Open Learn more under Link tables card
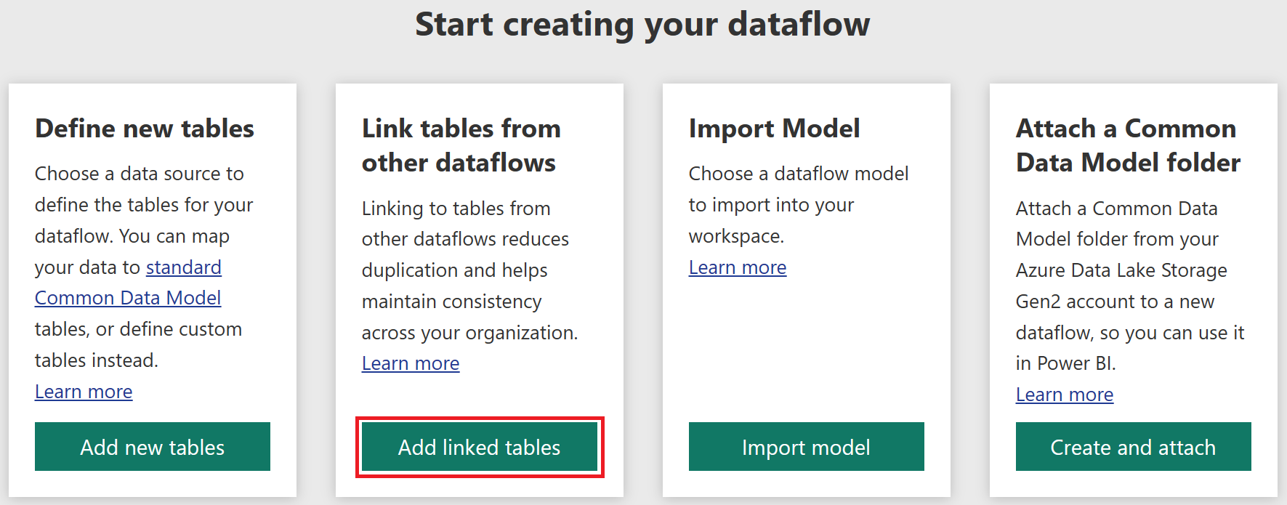The width and height of the screenshot is (1287, 505). pos(411,363)
